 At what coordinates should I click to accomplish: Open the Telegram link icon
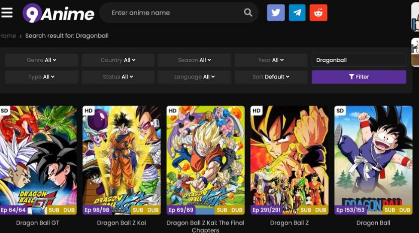click(297, 13)
